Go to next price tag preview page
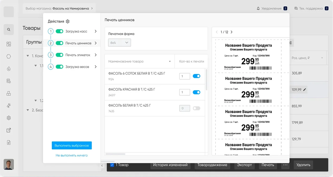 pyautogui.click(x=232, y=32)
